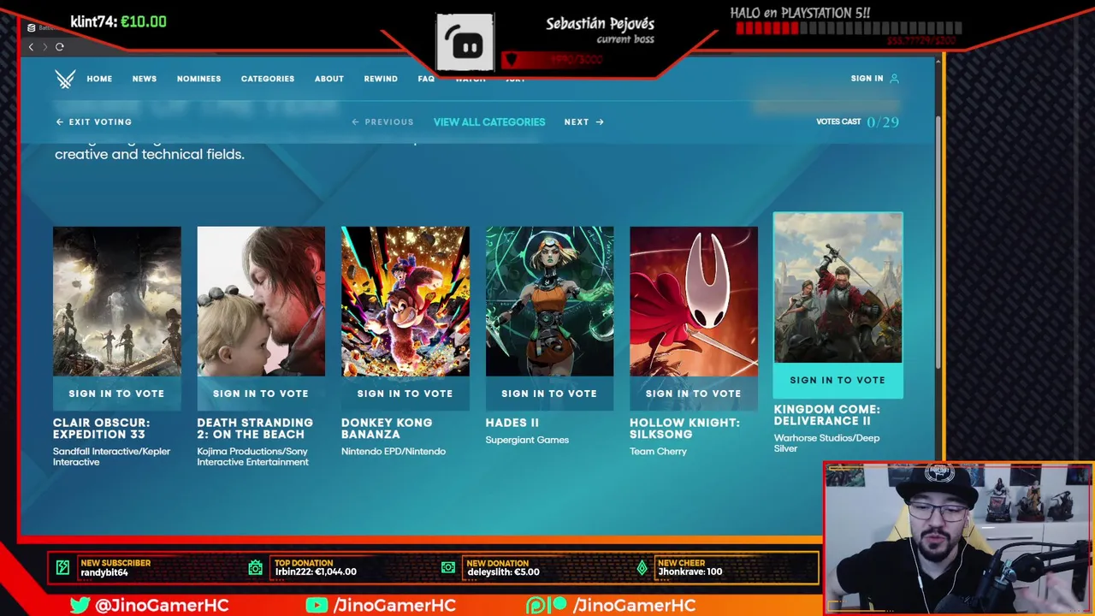Click the Exit Voting left arrow icon

[x=60, y=122]
